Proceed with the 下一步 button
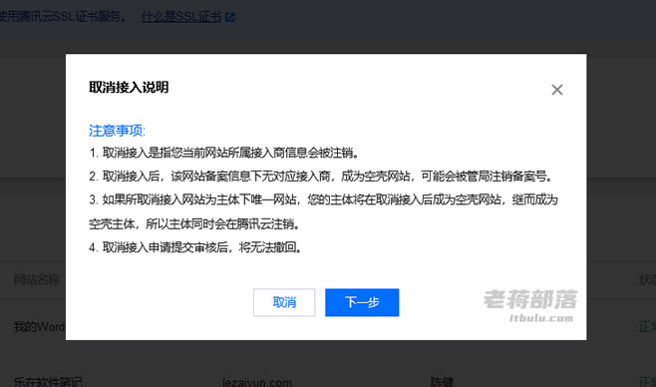This screenshot has height=387, width=656. coord(362,302)
